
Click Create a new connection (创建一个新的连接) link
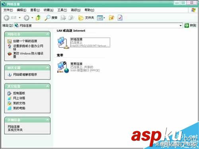(25, 41)
